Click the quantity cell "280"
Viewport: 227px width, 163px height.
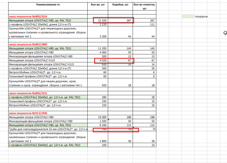[x=98, y=97]
